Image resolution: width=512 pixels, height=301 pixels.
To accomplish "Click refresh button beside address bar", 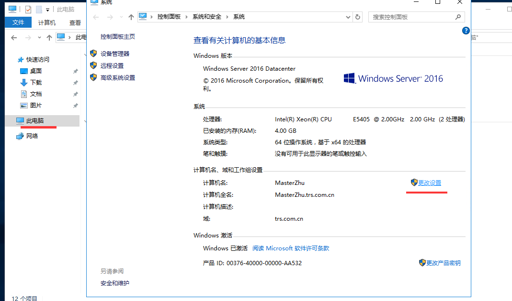I will 358,17.
